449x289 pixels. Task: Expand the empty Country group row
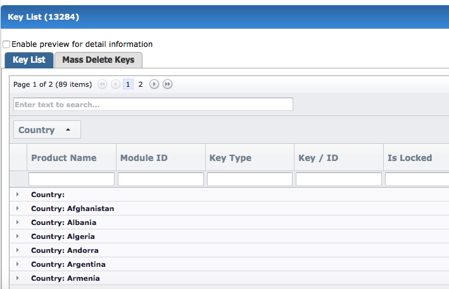18,195
